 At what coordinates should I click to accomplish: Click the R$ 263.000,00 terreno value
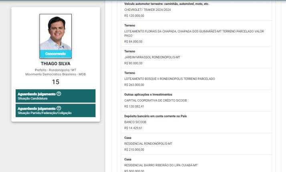[x=134, y=85]
